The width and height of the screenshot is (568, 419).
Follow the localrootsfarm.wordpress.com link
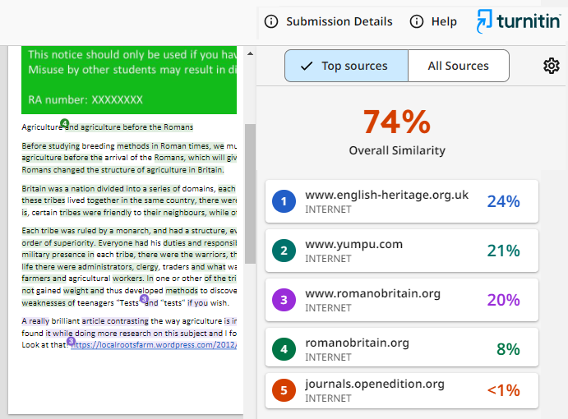(x=154, y=345)
